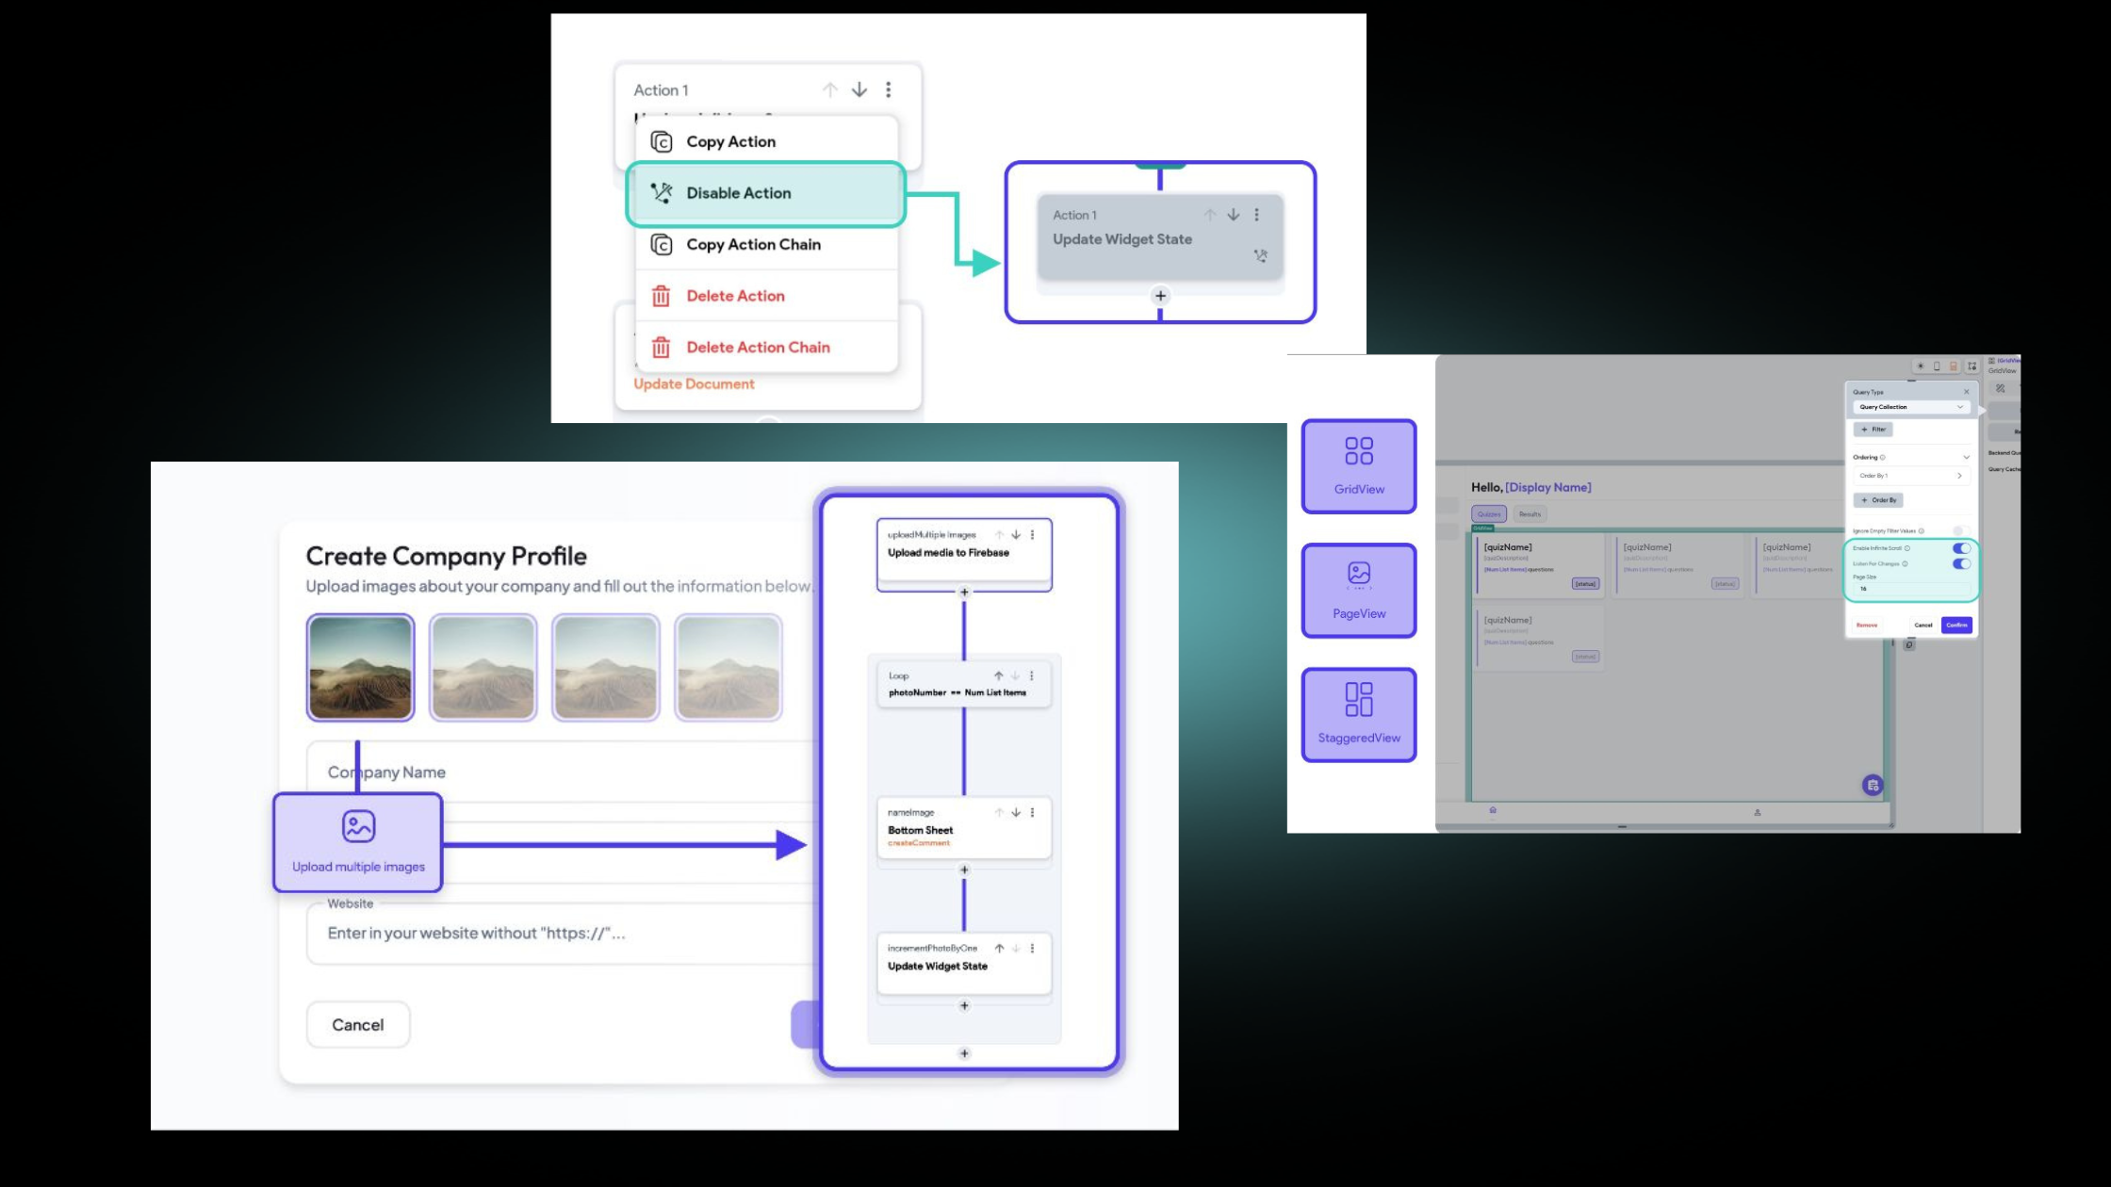
Task: Choose the StaggeredView widget tile
Action: pos(1358,715)
